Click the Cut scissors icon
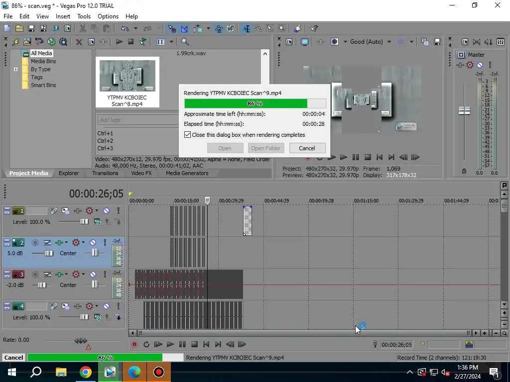510x382 pixels. point(83,28)
